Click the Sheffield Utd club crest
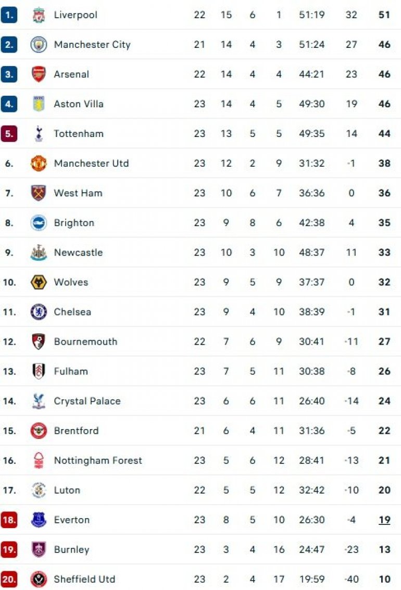 (x=39, y=579)
